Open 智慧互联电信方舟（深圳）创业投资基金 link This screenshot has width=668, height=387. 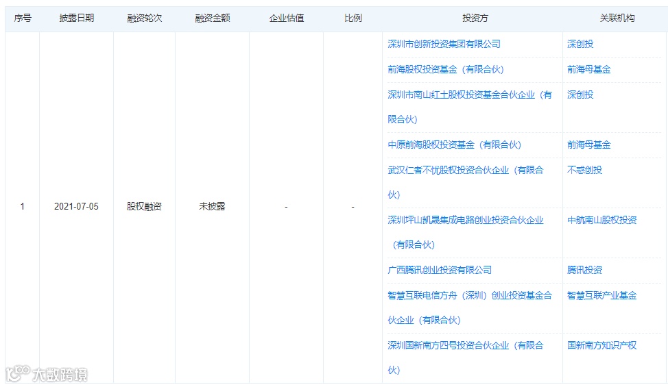[470, 308]
